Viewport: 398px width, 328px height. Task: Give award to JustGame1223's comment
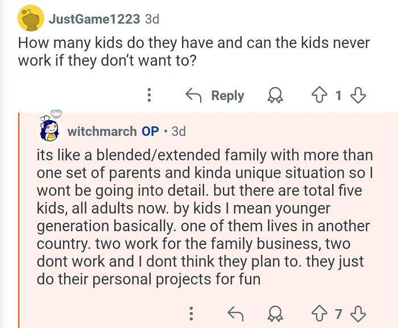[x=275, y=95]
